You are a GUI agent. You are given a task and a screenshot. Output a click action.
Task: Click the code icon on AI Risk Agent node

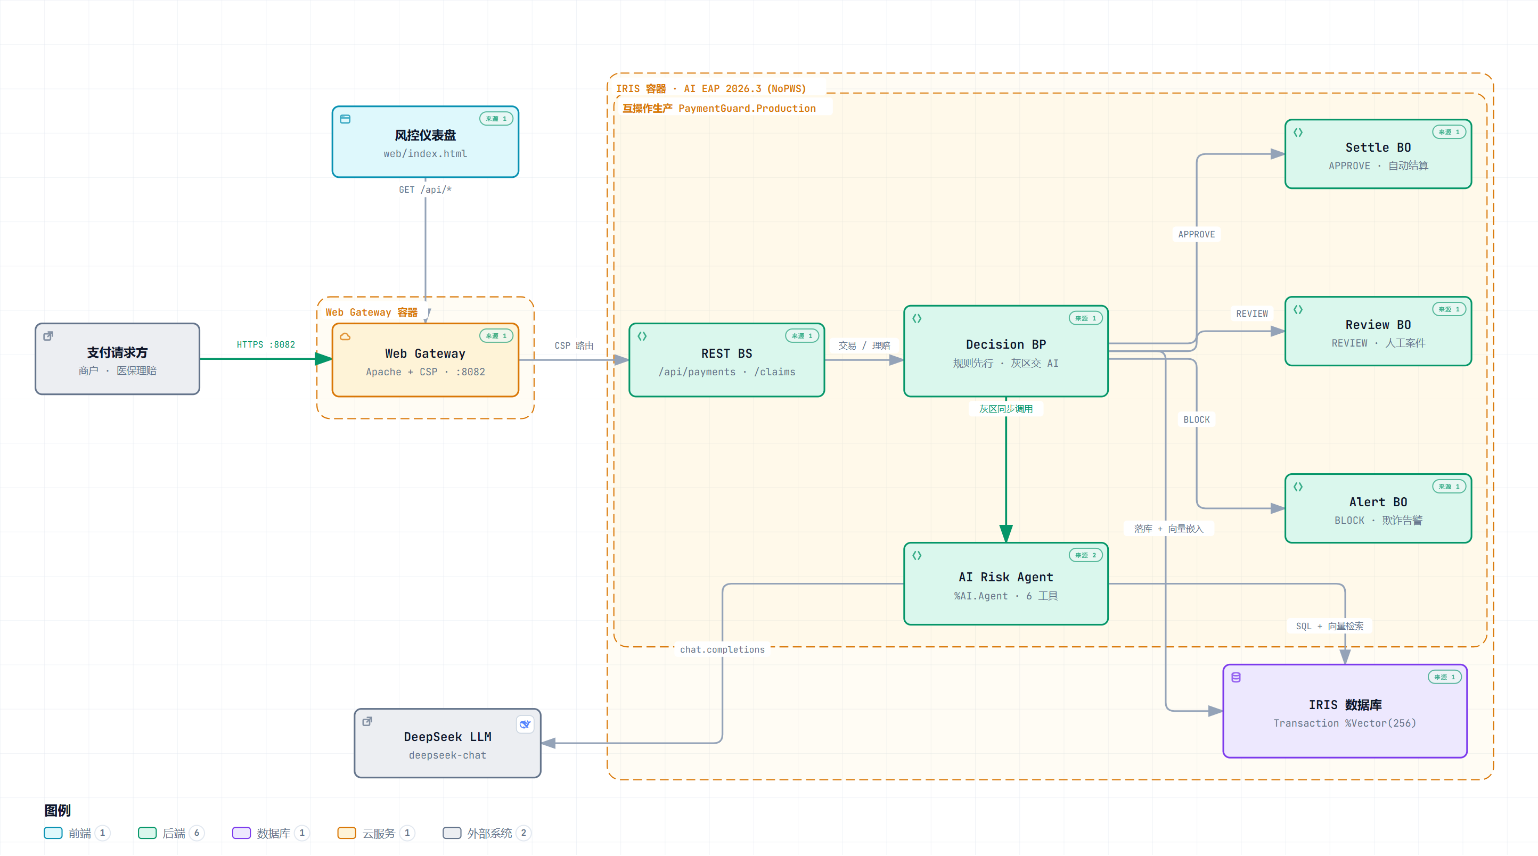pos(917,555)
